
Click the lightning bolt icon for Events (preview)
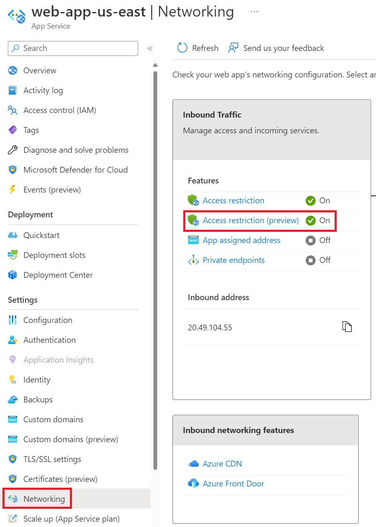(x=12, y=190)
